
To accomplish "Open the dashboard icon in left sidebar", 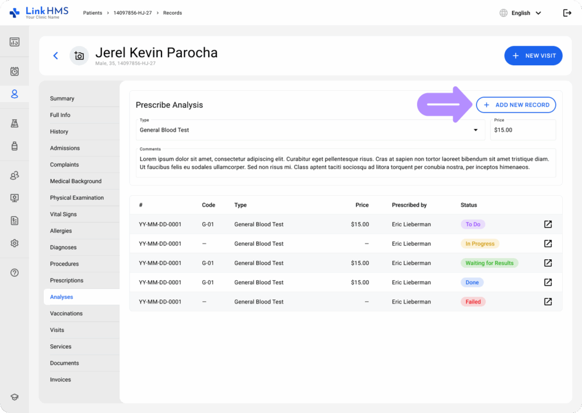I will coord(14,42).
